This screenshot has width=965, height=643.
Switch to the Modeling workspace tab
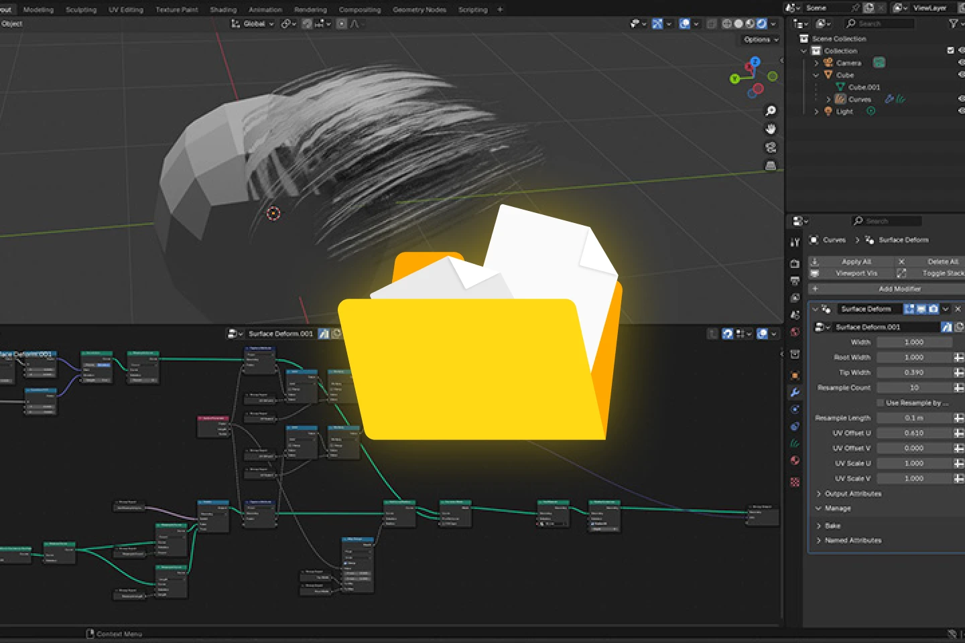(x=38, y=9)
